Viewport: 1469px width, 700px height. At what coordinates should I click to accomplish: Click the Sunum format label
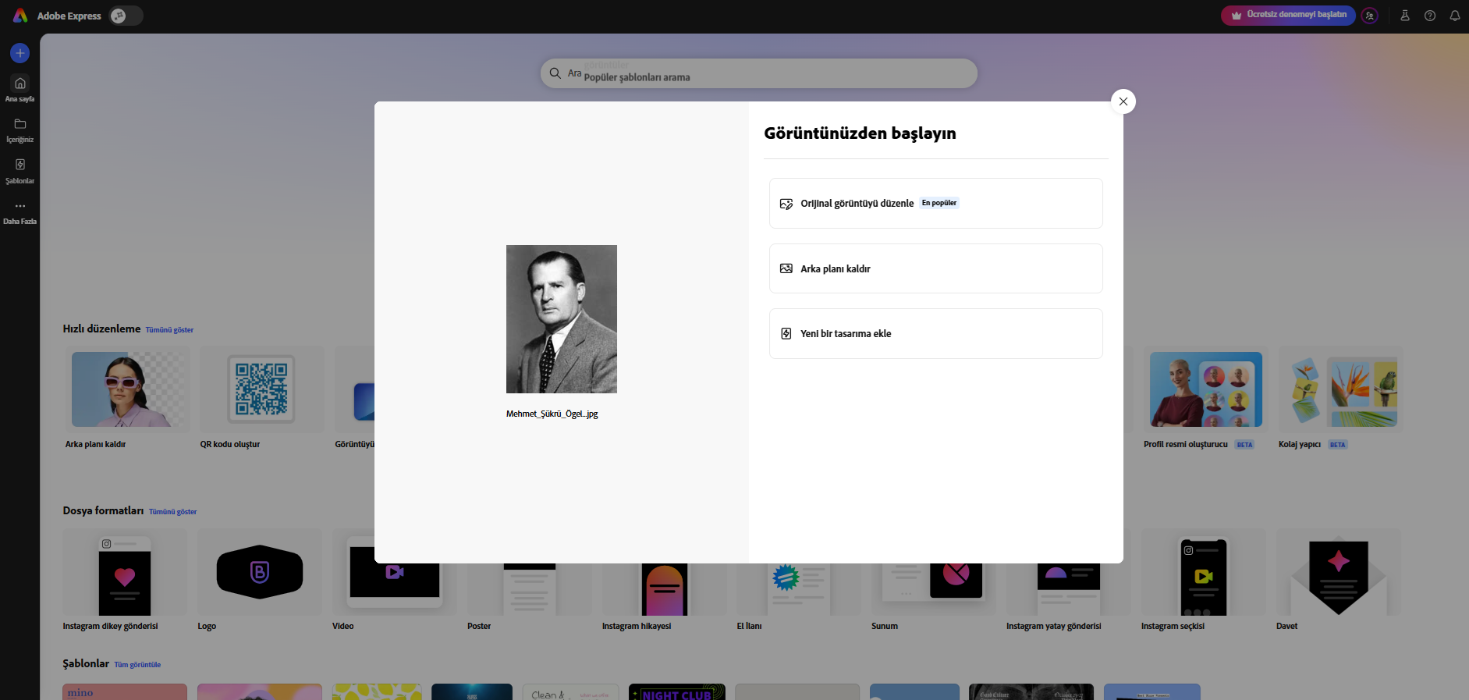point(885,627)
